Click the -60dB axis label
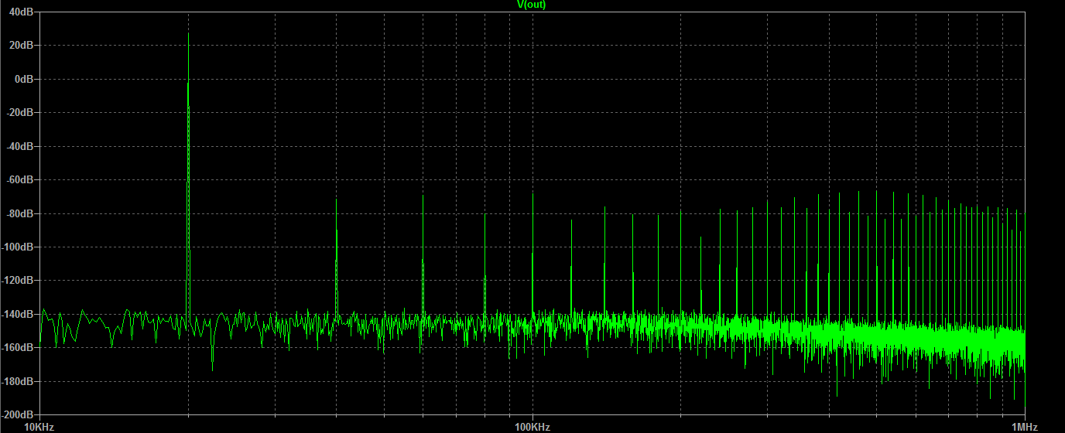This screenshot has width=1065, height=433. (21, 179)
